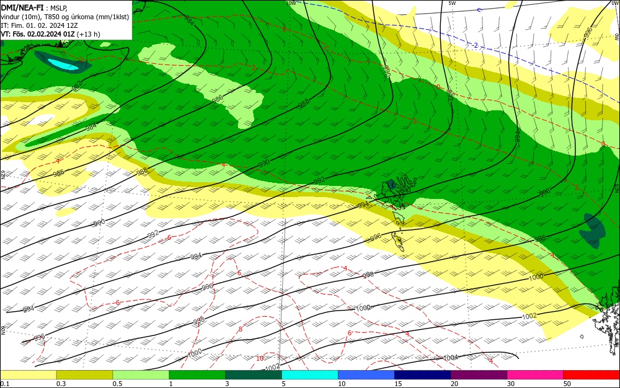This screenshot has height=388, width=620.
Task: Click the legend value "20"
Action: point(454,384)
